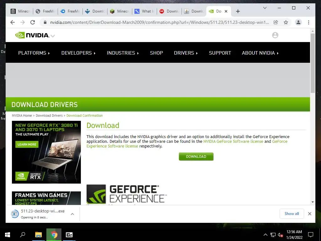Click the Download Confirmation breadcrumb

click(85, 115)
